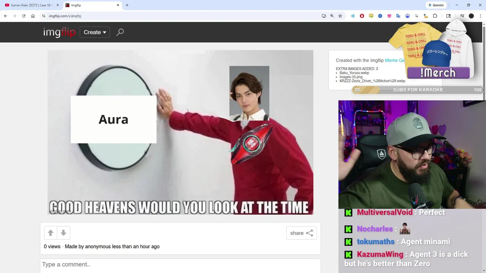Open the tab search window icon

pyautogui.click(x=448, y=16)
